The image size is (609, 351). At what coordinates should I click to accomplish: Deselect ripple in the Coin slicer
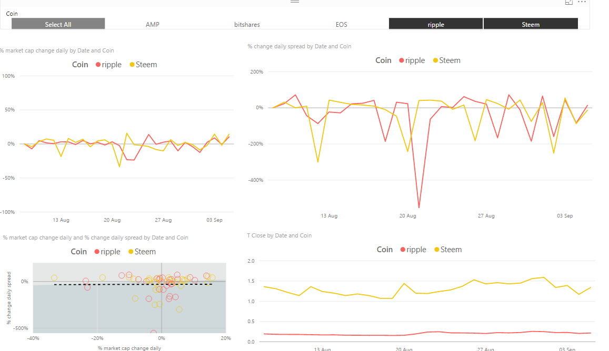(x=436, y=24)
